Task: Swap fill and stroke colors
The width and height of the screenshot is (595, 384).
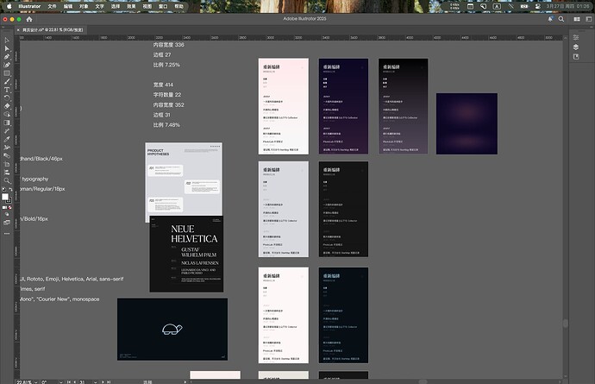Action: 10,189
